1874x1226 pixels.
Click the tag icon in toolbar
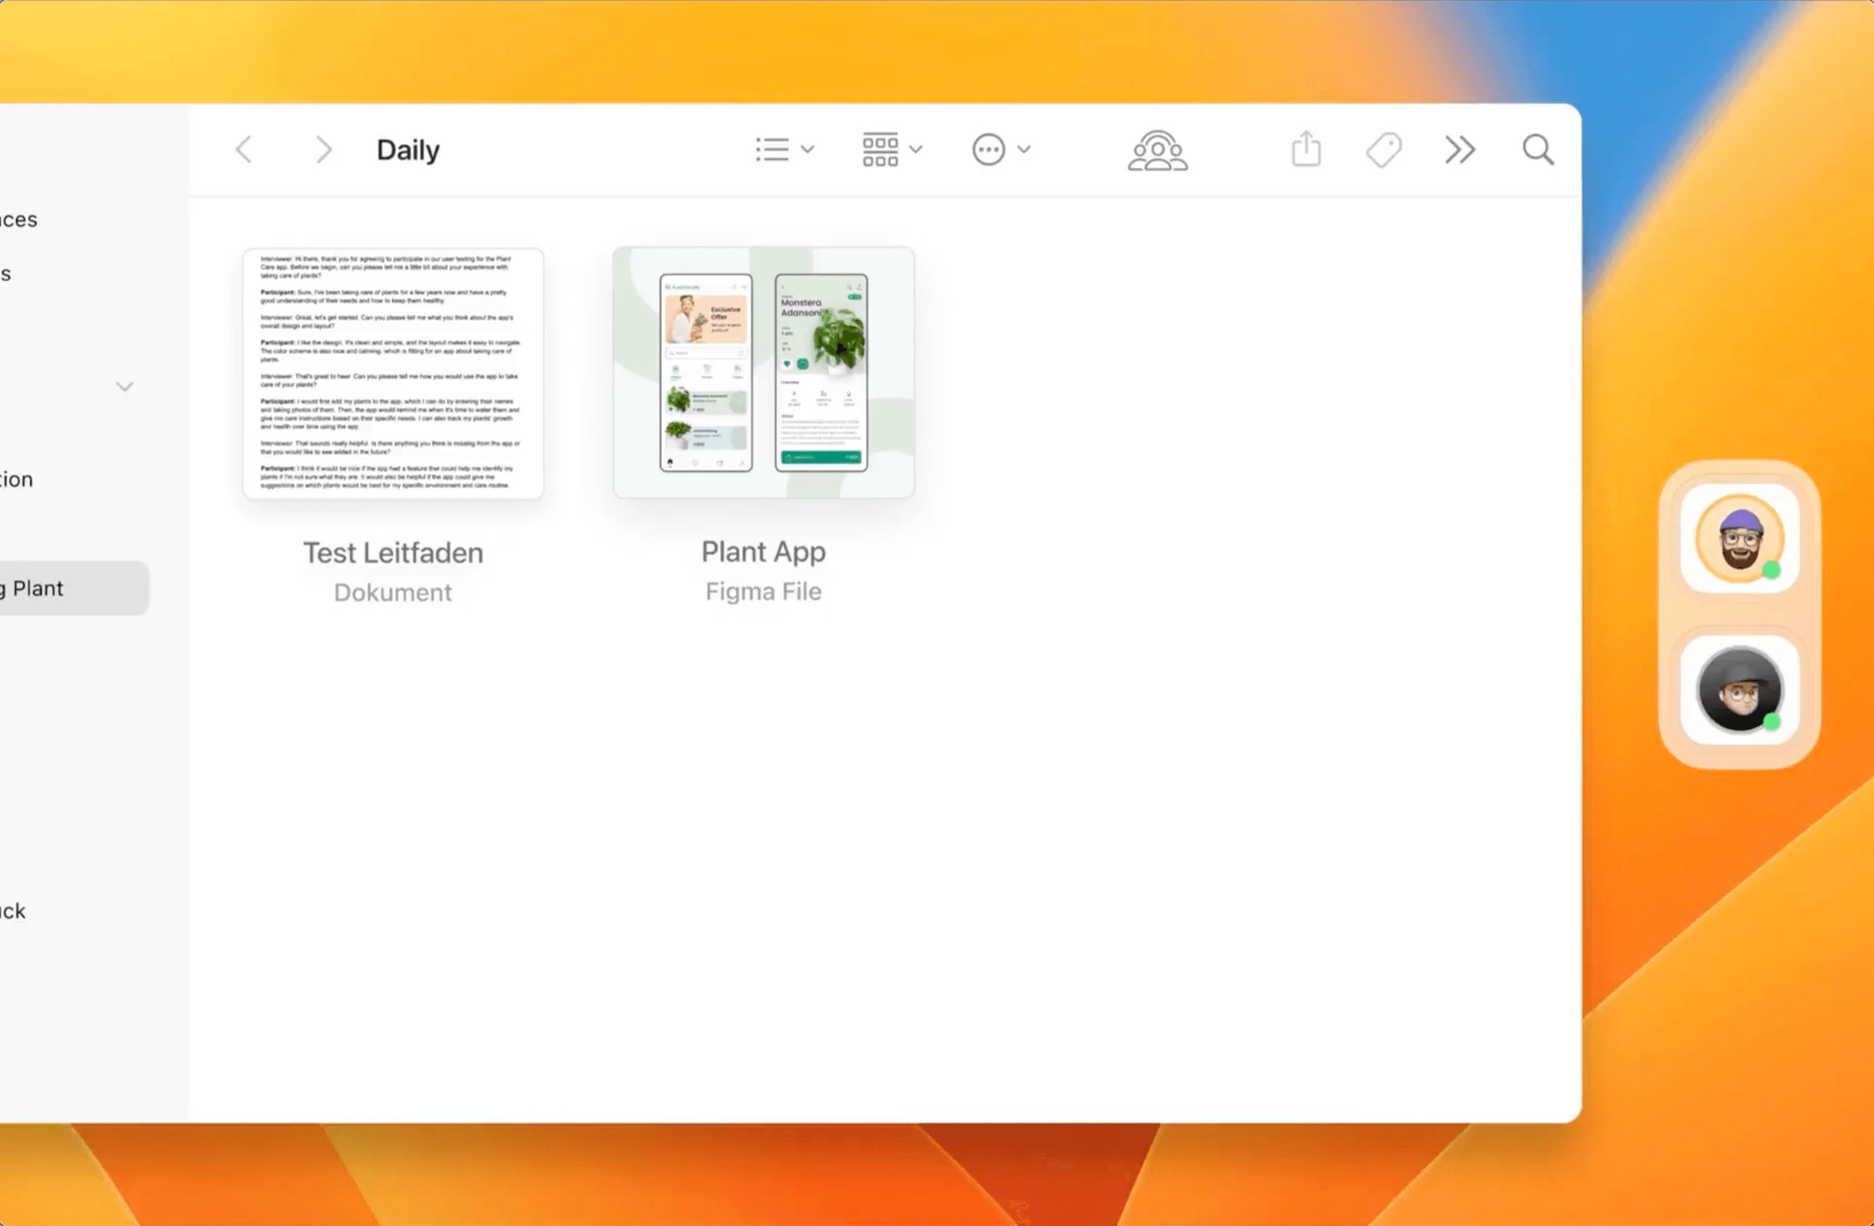[x=1384, y=150]
